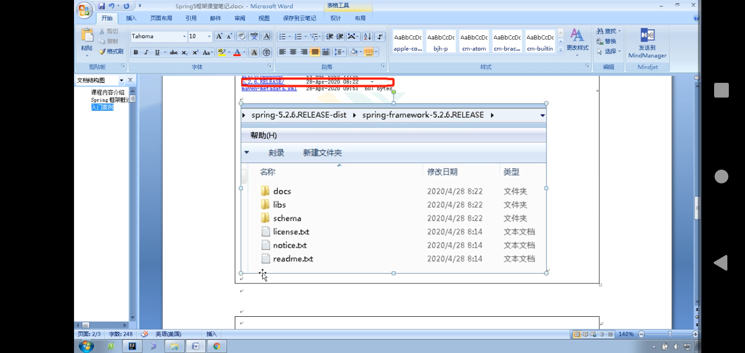The height and width of the screenshot is (353, 745).
Task: Open the Tahoma font name dropdown
Action: coord(184,37)
